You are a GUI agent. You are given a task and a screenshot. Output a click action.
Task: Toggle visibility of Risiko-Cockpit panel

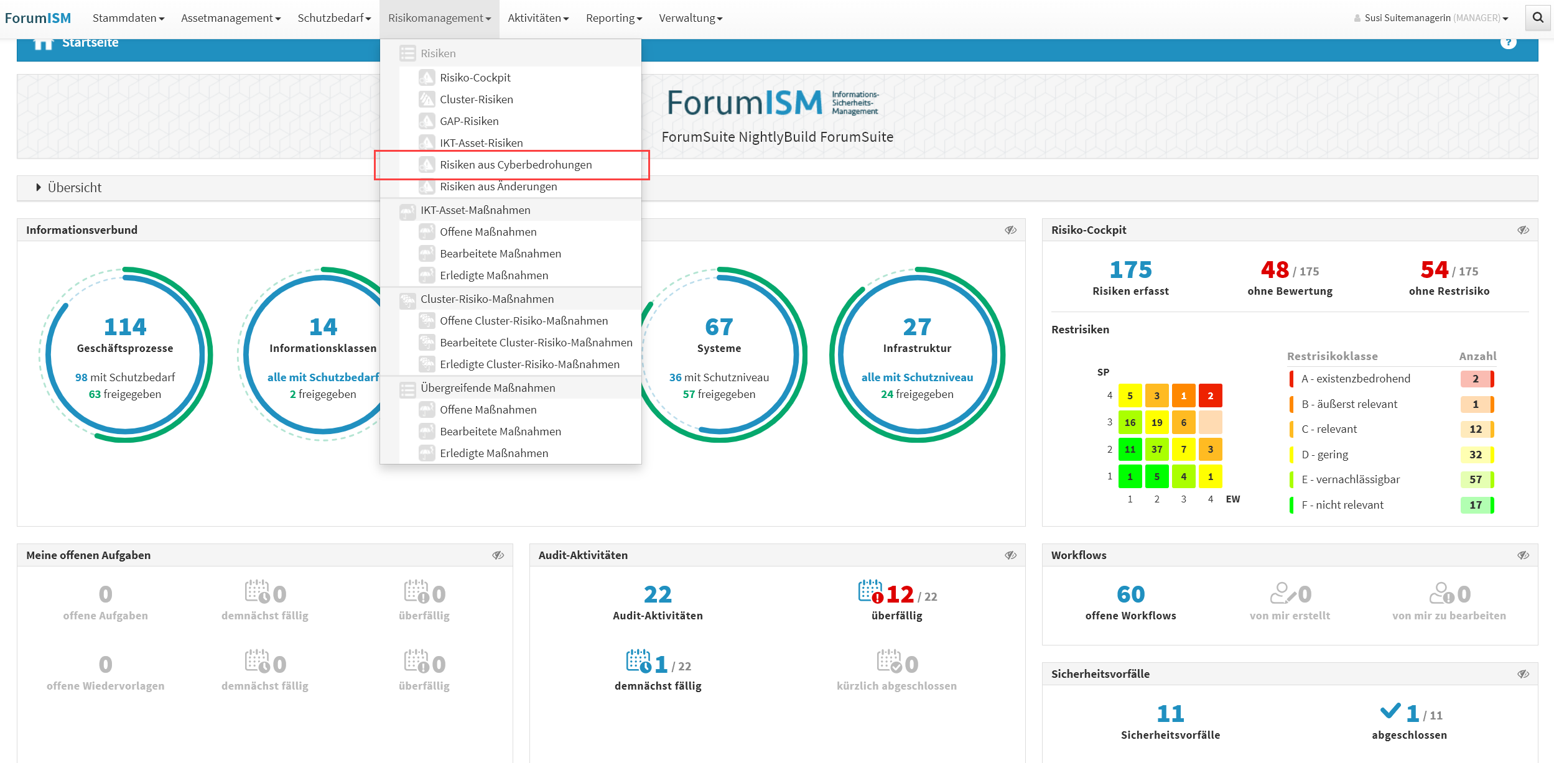[x=1523, y=230]
